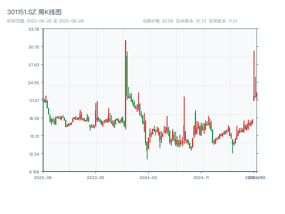
Task: Click the 区间高点 31.73 label
Action: point(191,21)
